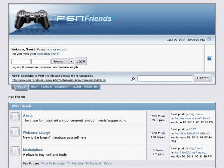The width and height of the screenshot is (224, 168).
Task: Open Re: NEW MEMBER HELLO post
Action: click(192, 133)
